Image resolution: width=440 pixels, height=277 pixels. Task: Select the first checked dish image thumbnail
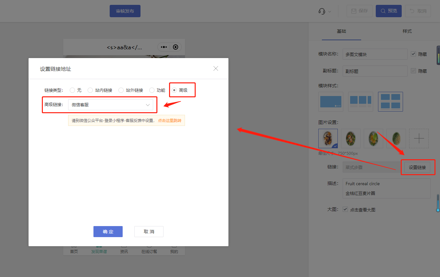[328, 138]
